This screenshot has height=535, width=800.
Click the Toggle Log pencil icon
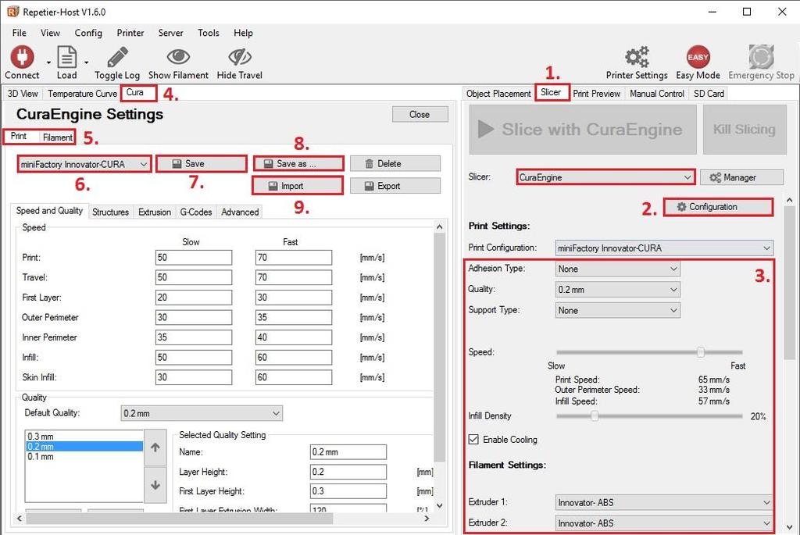tap(117, 57)
